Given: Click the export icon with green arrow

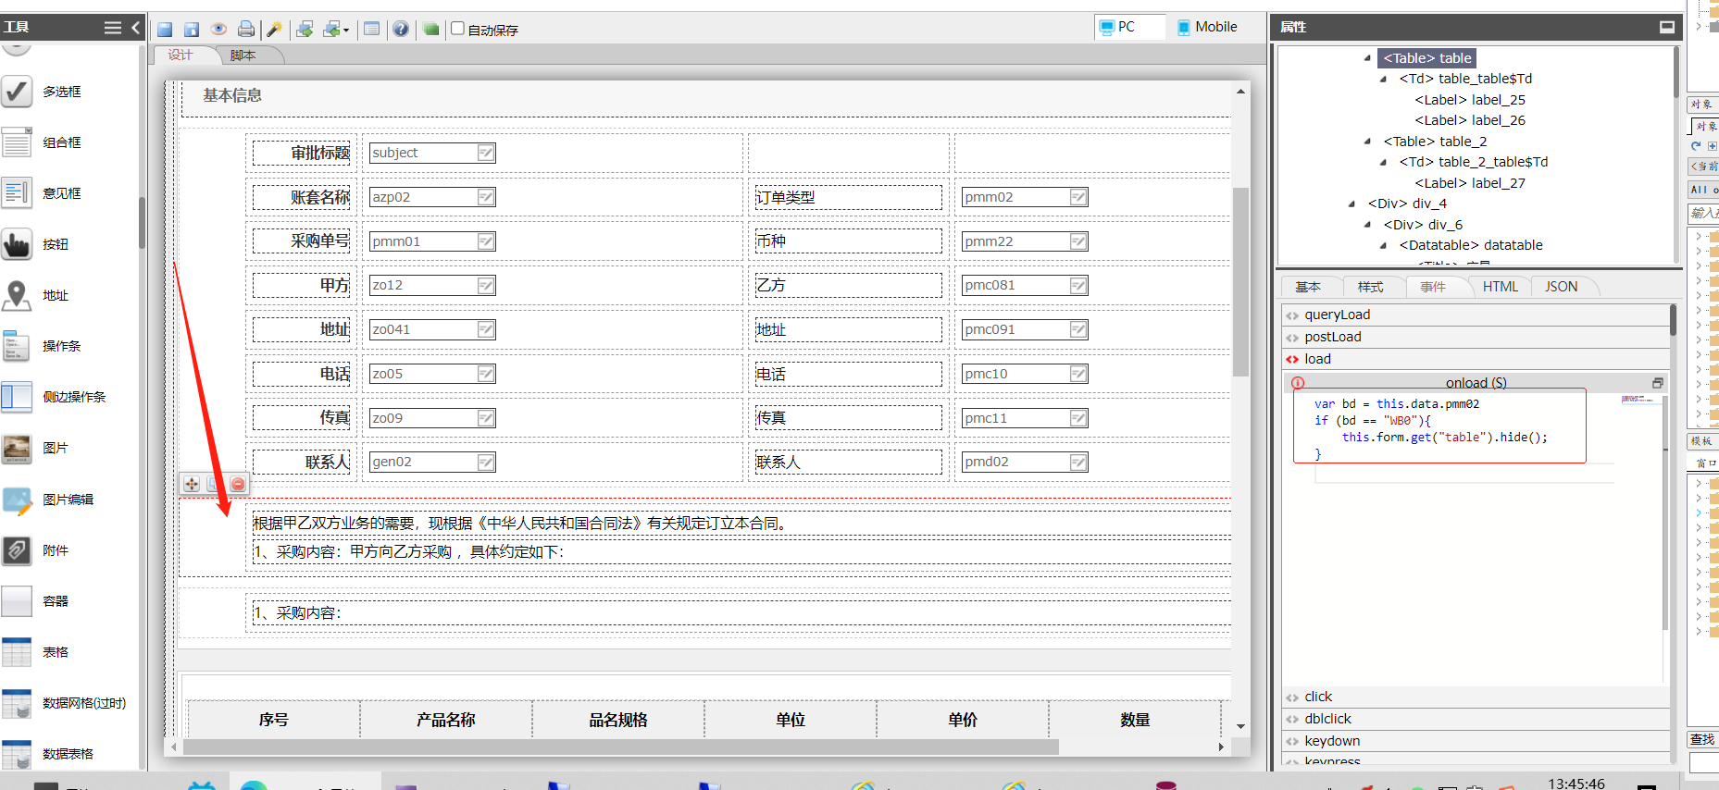Looking at the screenshot, I should click(x=304, y=30).
